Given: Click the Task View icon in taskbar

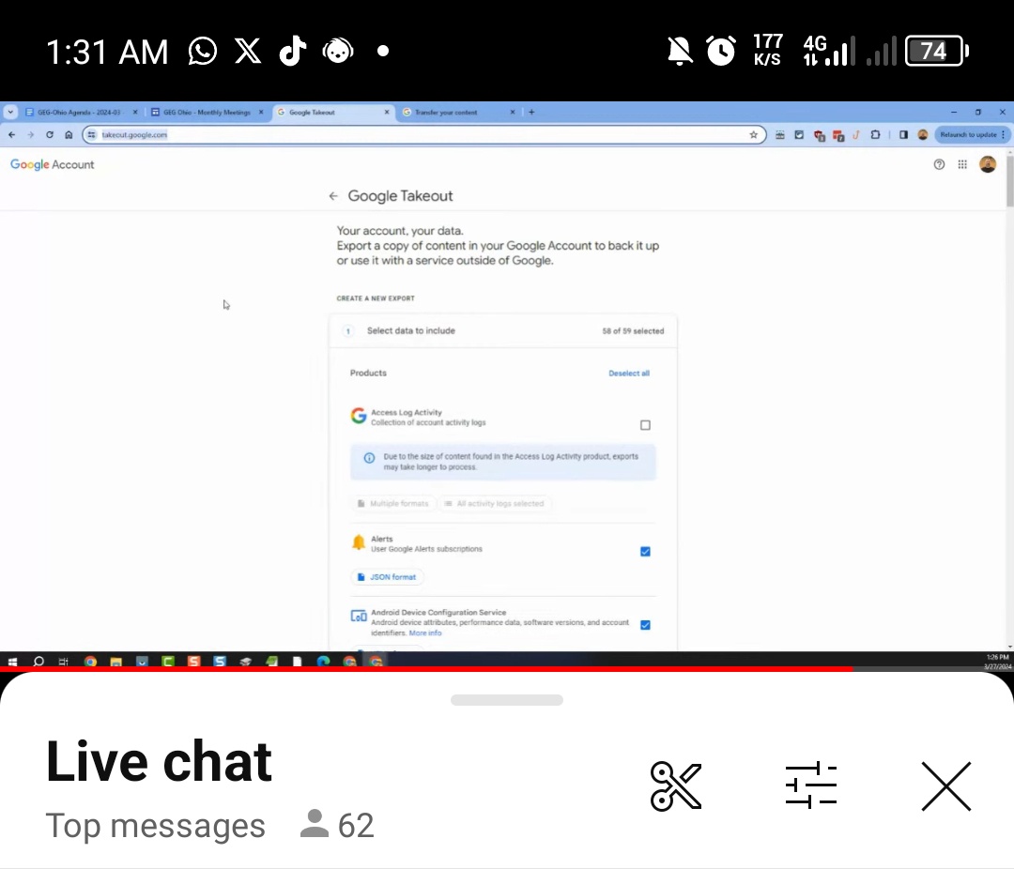Looking at the screenshot, I should tap(64, 662).
